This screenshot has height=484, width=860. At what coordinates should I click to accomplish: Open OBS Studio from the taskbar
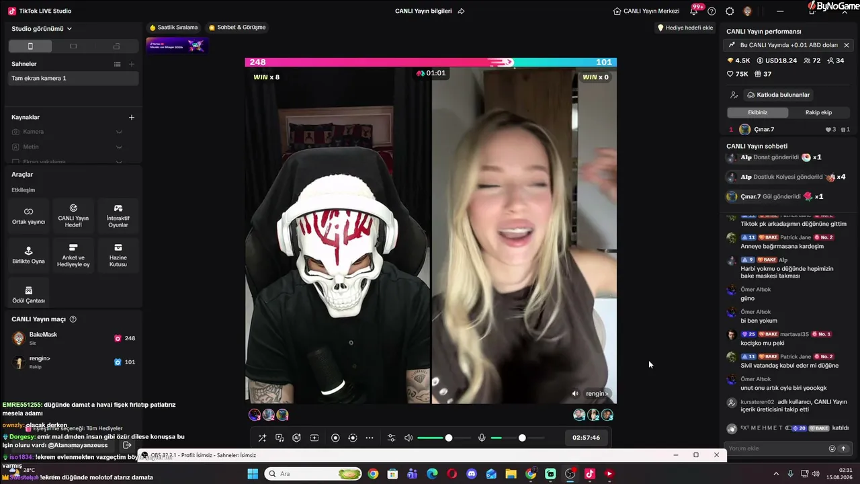click(x=570, y=474)
